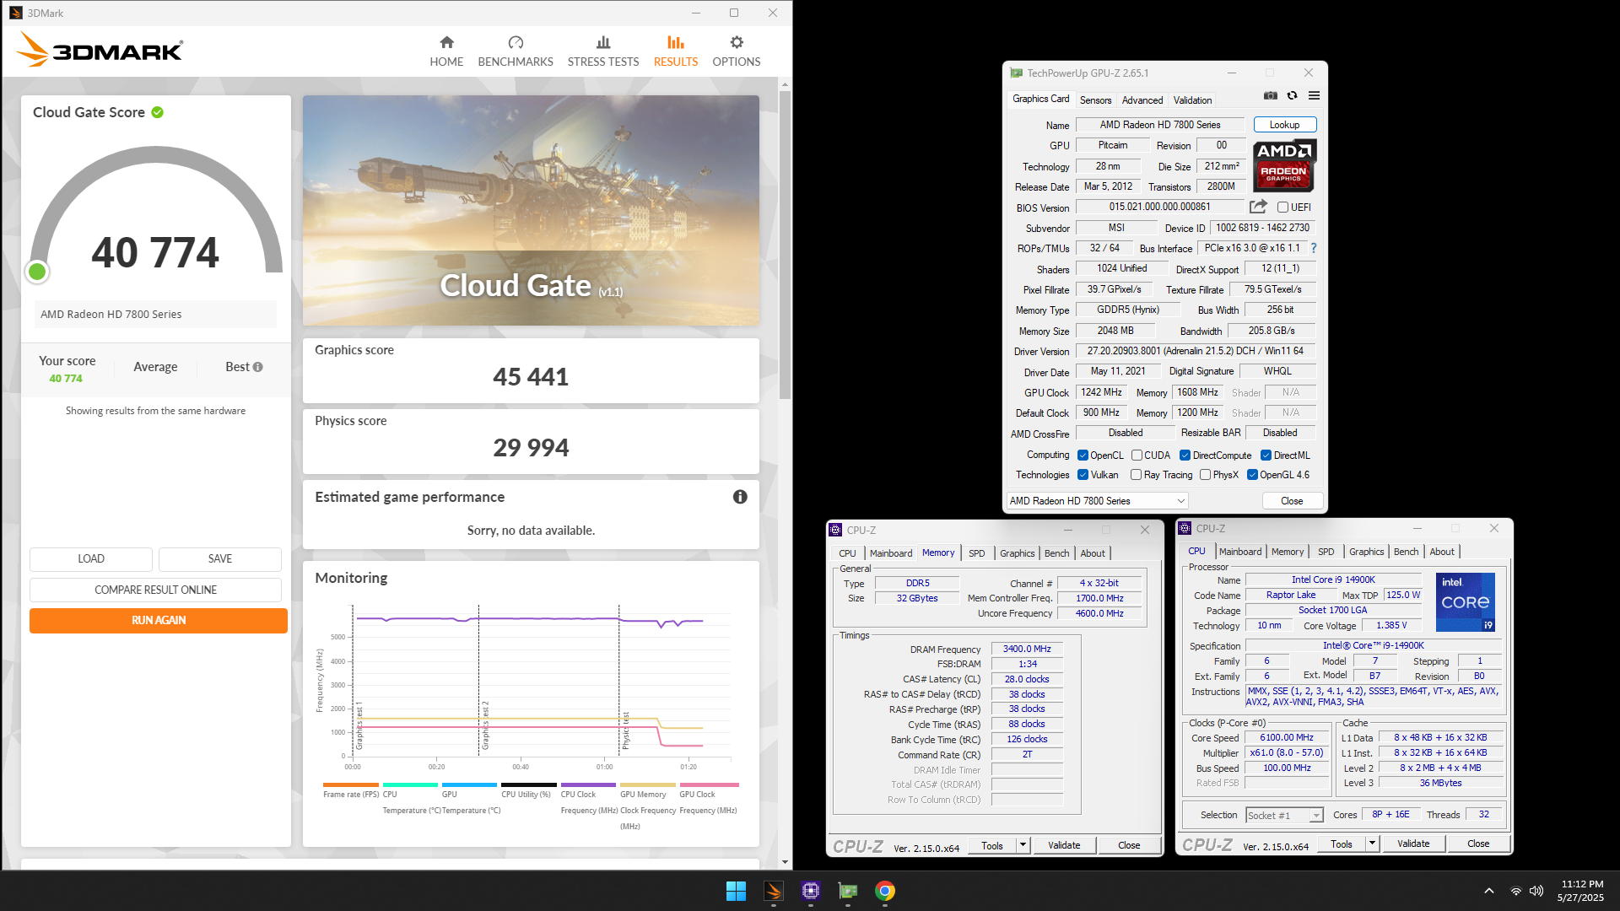This screenshot has width=1620, height=911.
Task: Click the 3DMark logo
Action: pos(100,50)
